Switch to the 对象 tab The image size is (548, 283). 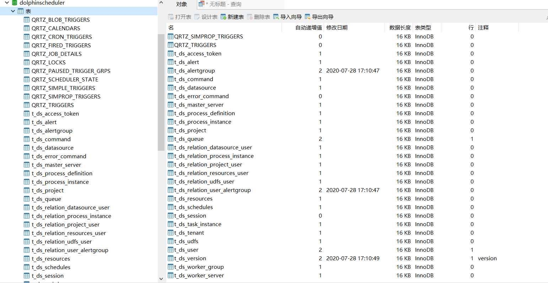[x=182, y=4]
